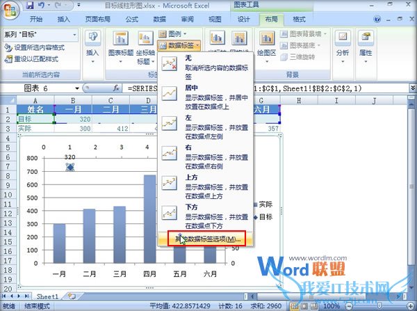Select cell A2 containing 目标

coord(35,119)
